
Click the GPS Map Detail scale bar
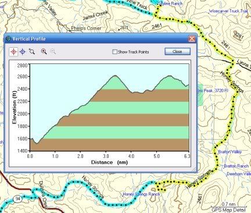(229, 207)
